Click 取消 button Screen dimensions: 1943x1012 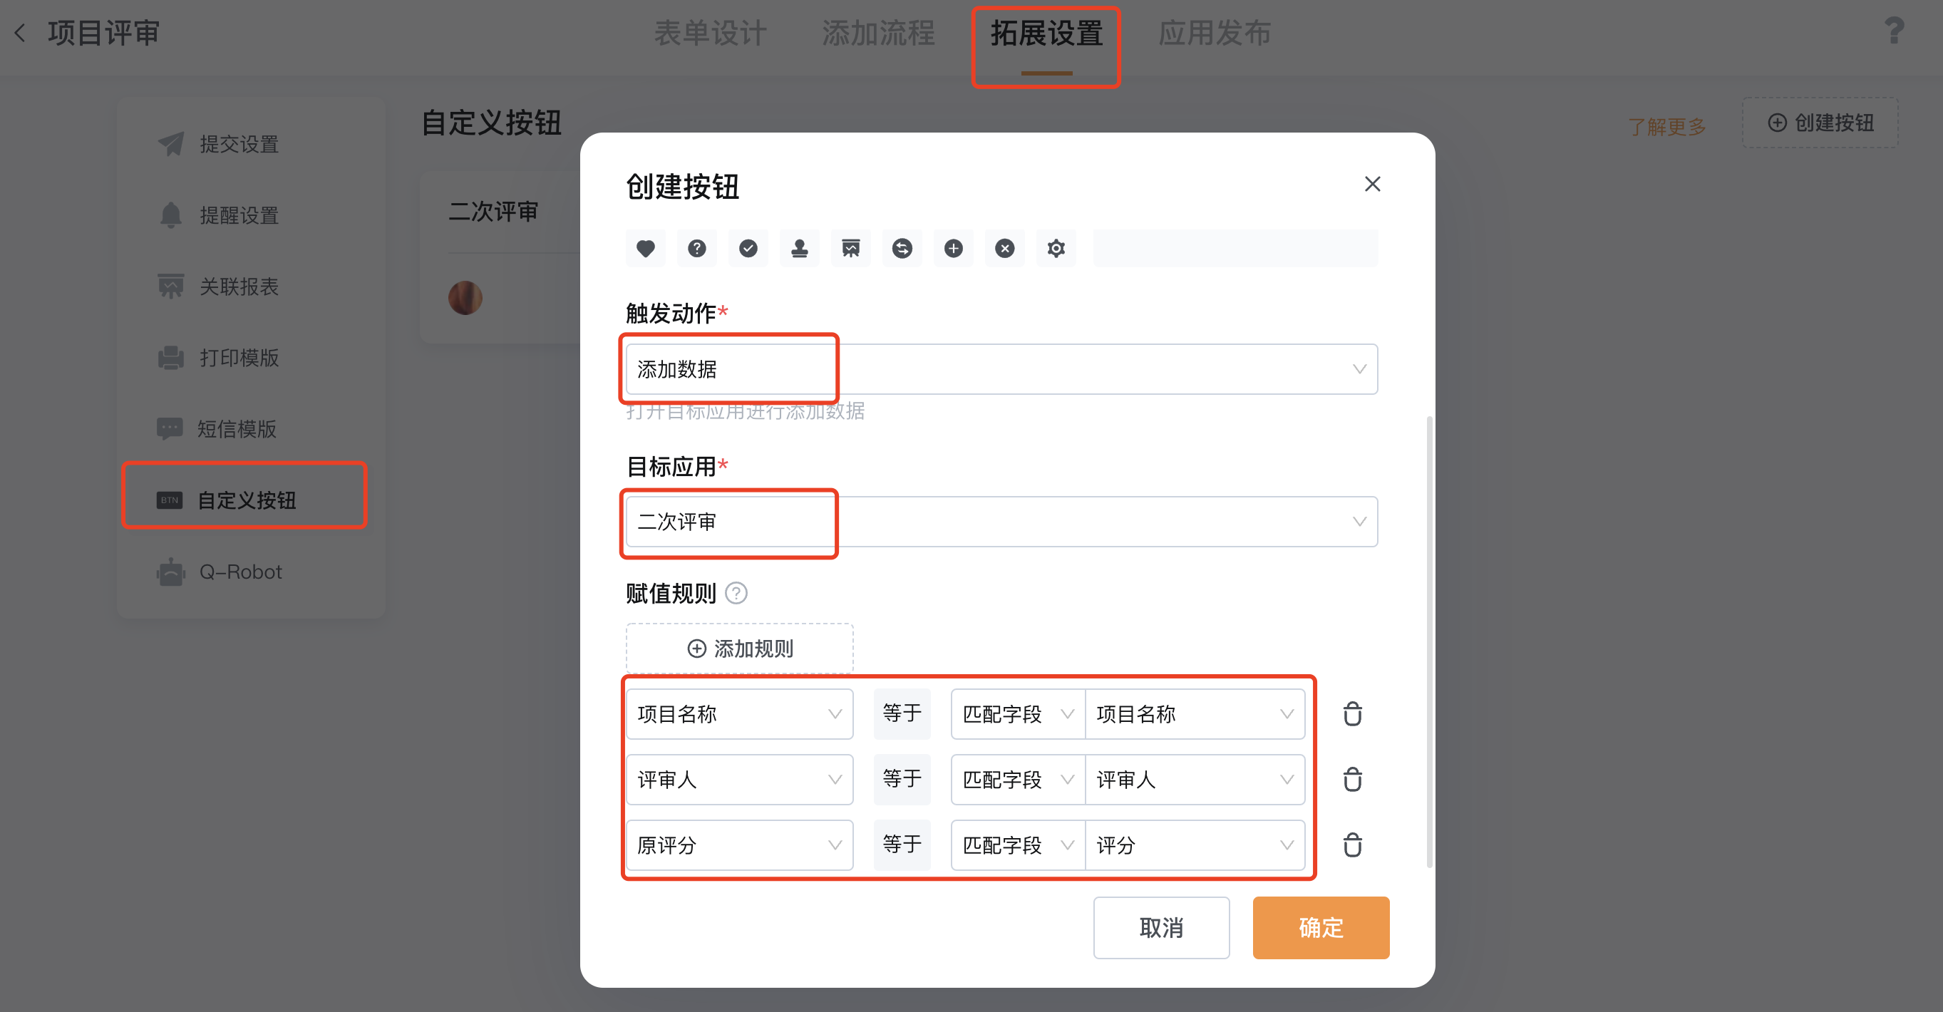(x=1161, y=927)
